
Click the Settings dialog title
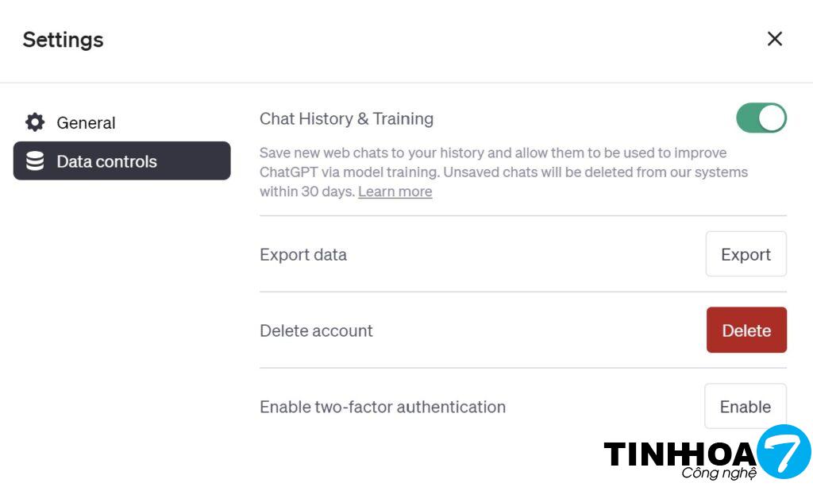63,40
